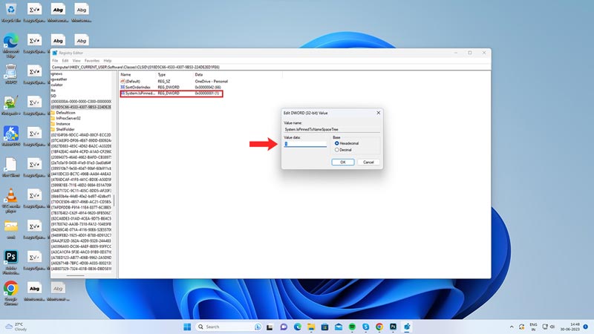Image resolution: width=594 pixels, height=334 pixels.
Task: Open Spotify from the taskbar
Action: [352, 327]
